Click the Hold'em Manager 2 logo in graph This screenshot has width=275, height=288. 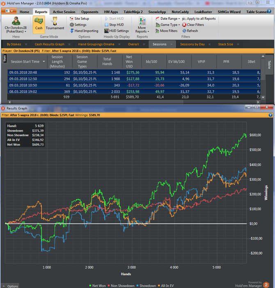click(266, 285)
